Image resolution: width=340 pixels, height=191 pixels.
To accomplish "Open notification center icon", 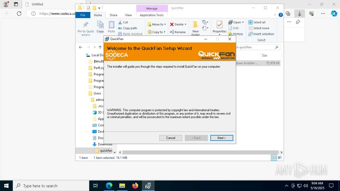I will 331,186.
